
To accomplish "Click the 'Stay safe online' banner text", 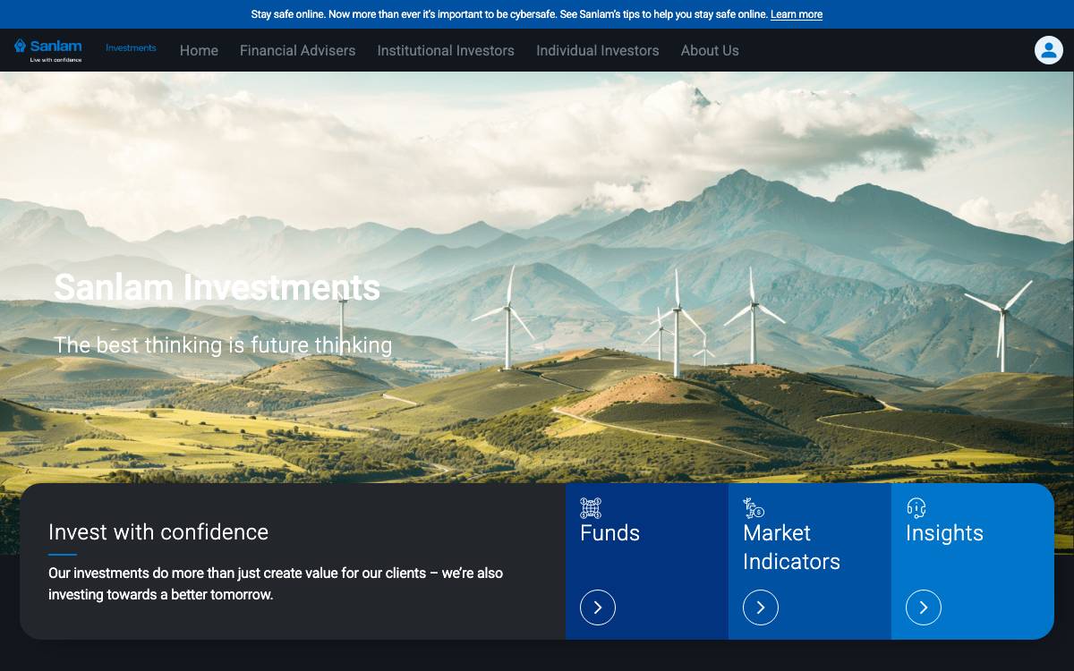I will click(x=509, y=14).
